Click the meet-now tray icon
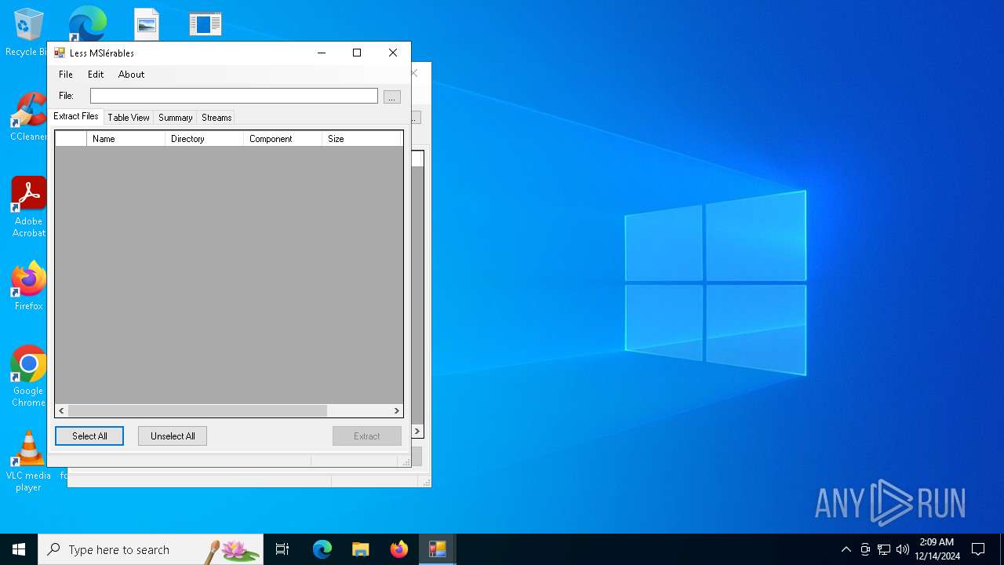Screen dimensions: 1004x565 point(865,549)
